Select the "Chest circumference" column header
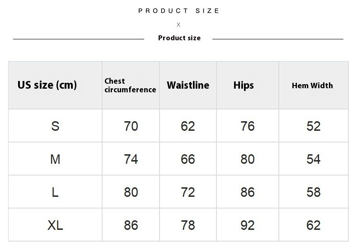The image size is (357, 252). pos(130,86)
